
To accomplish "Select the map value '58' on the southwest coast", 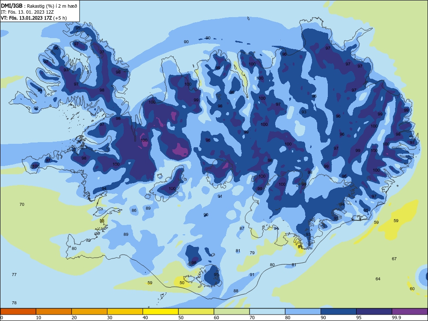I will point(102,221).
